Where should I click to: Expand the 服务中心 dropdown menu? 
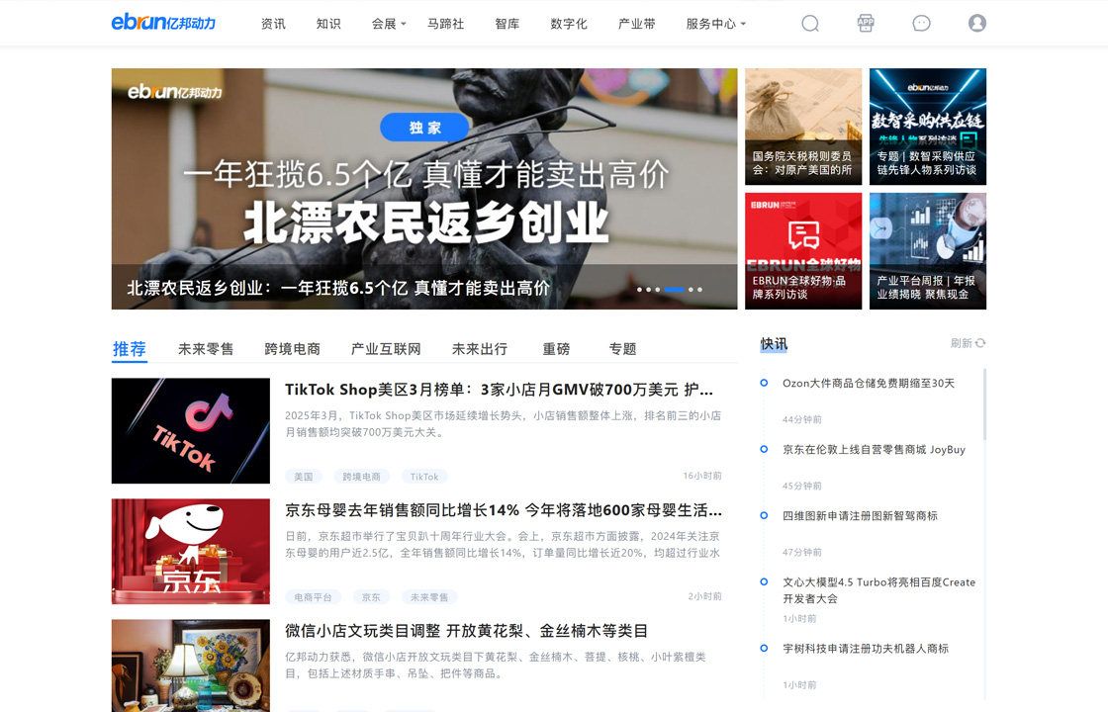(x=716, y=24)
